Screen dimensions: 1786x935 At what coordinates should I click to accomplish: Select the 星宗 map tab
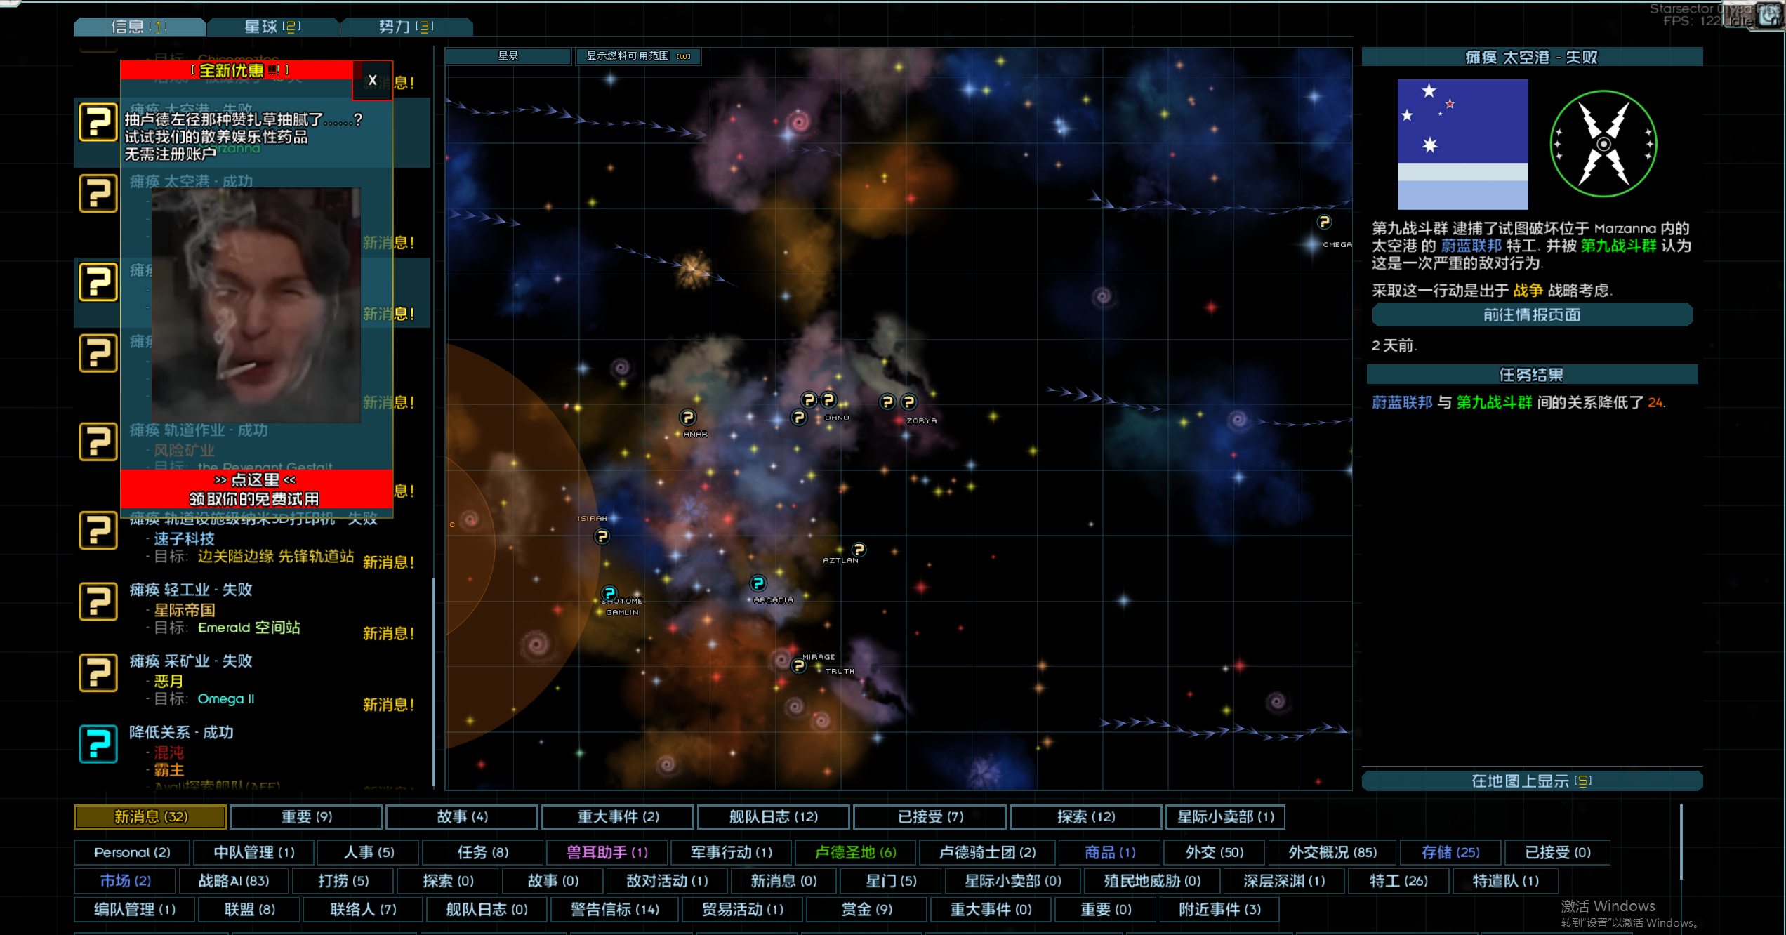click(x=508, y=55)
